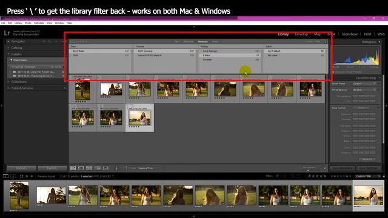388x218 pixels.
Task: Toggle the filter on/off switch in filmstrip bar
Action: tap(384, 176)
